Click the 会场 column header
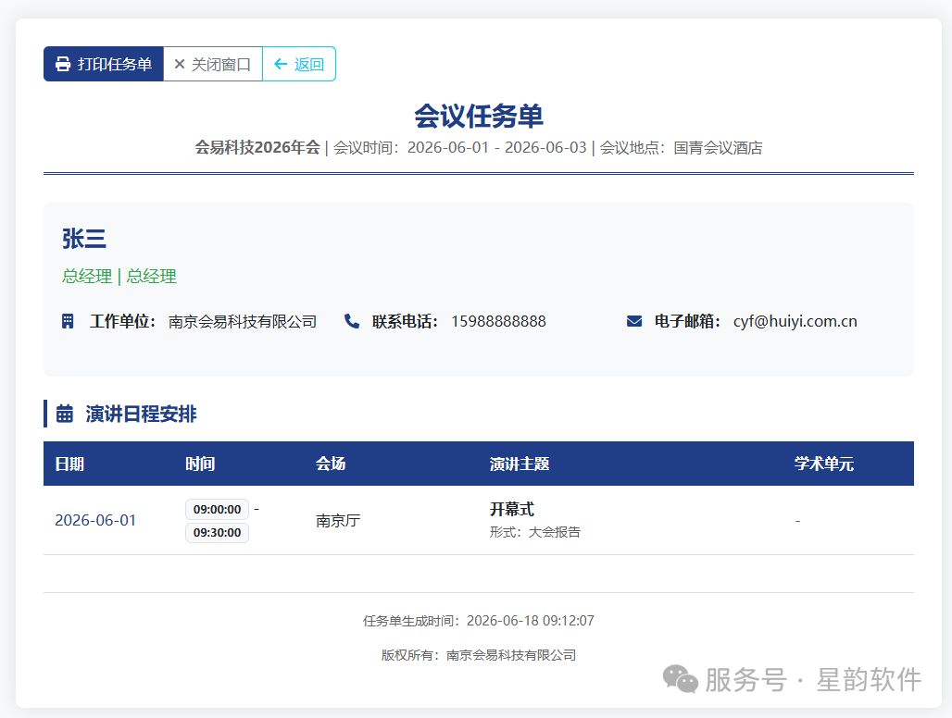The height and width of the screenshot is (718, 952). pos(331,464)
